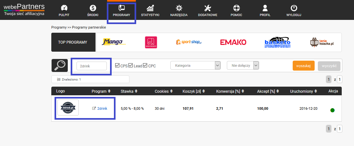354x146 pixels.
Task: Open the Mango top program logo
Action: tap(114, 42)
